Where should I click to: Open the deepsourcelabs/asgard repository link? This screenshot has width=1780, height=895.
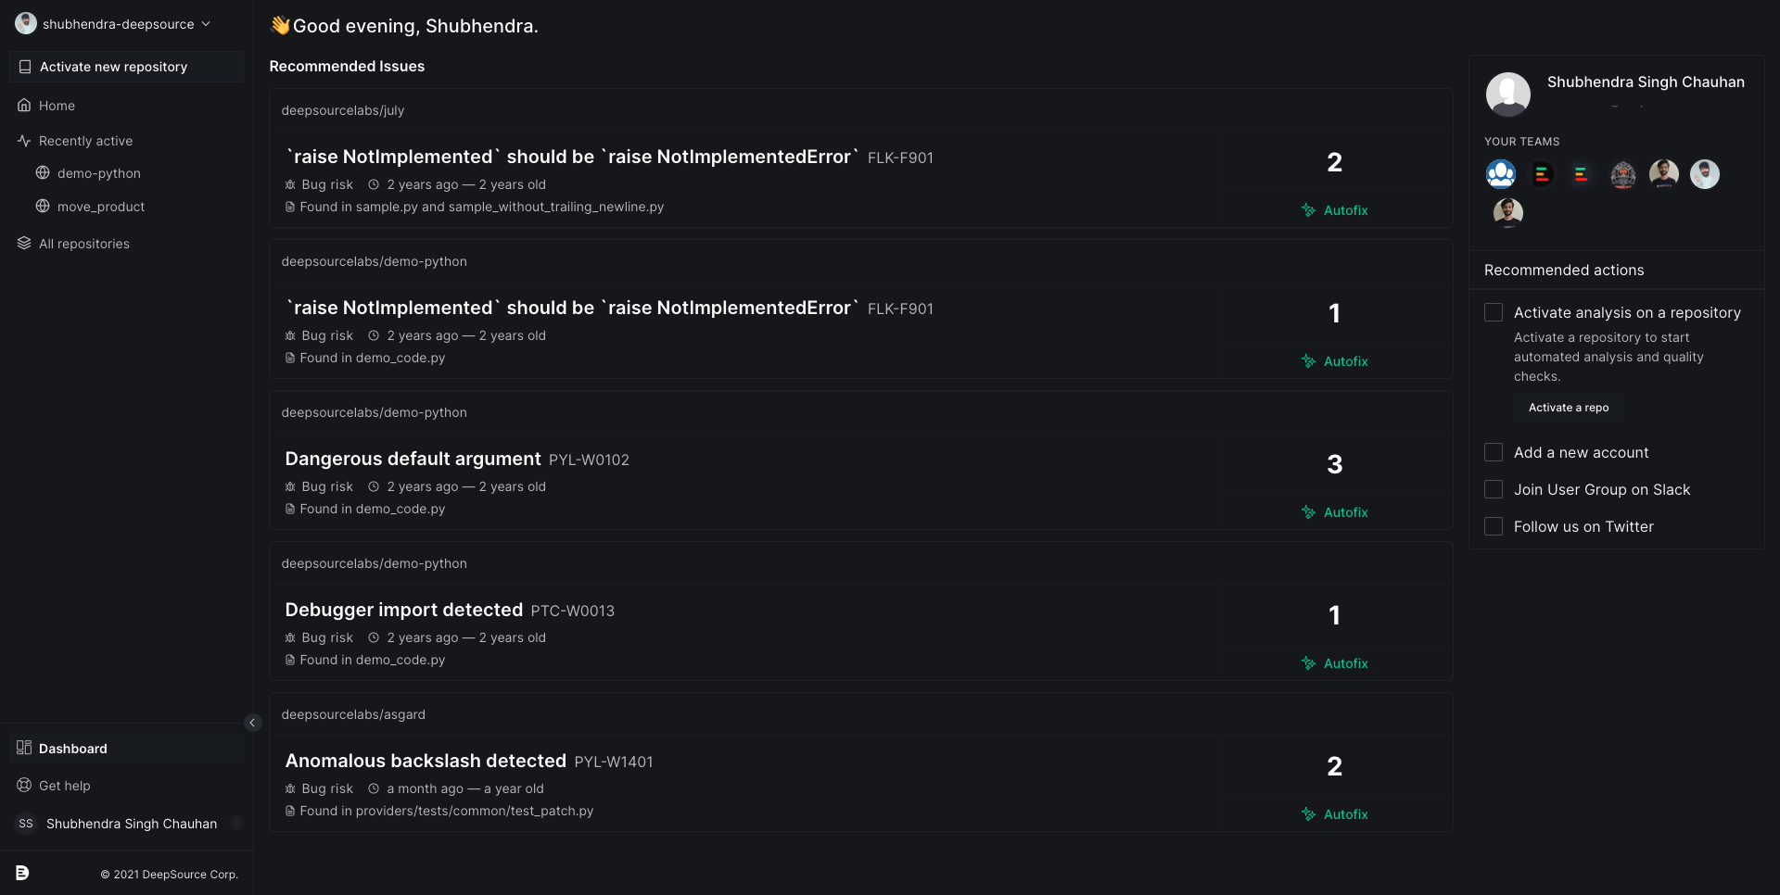353,713
